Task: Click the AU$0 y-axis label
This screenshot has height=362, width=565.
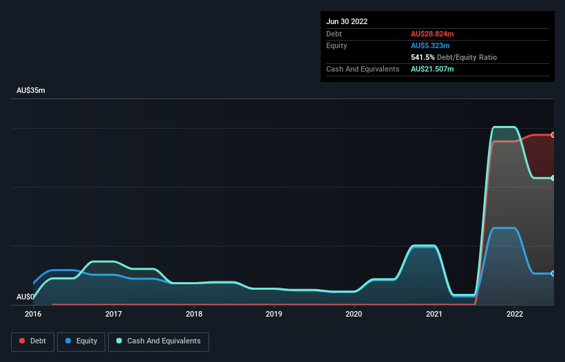Action: (x=25, y=297)
